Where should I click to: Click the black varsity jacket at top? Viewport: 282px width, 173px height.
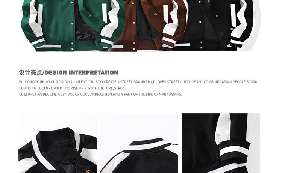point(216,26)
